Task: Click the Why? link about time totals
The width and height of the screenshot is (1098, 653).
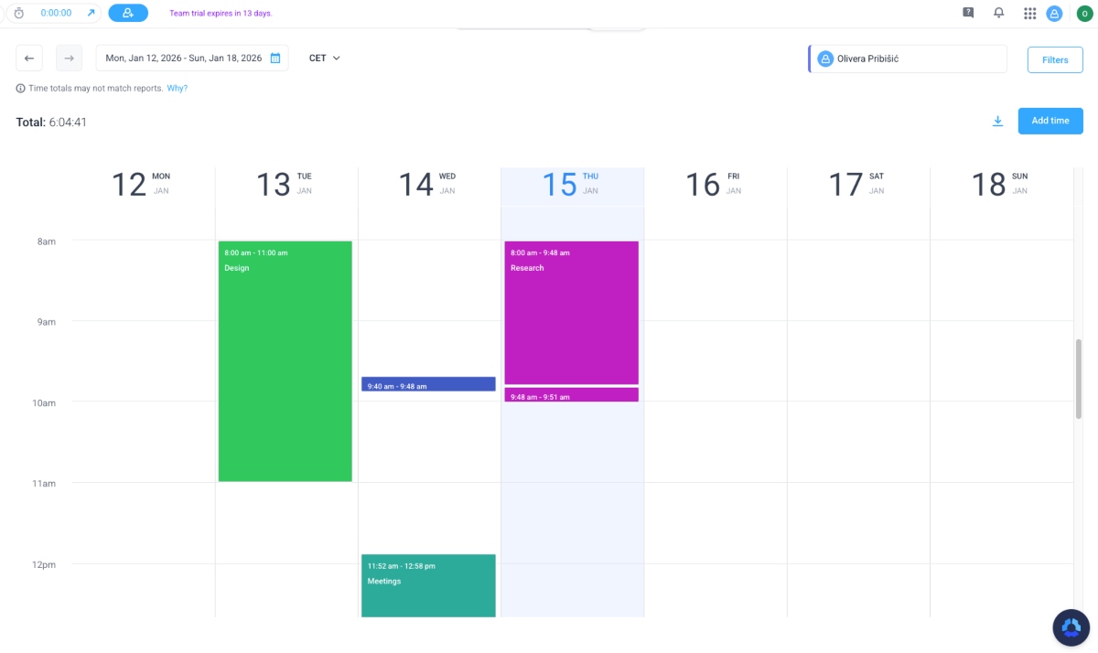Action: pos(177,88)
